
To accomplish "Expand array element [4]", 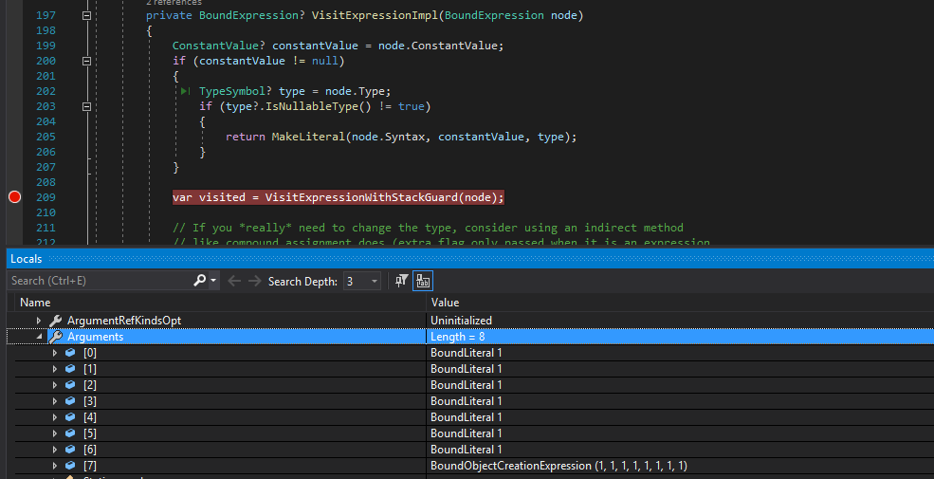I will [x=55, y=417].
